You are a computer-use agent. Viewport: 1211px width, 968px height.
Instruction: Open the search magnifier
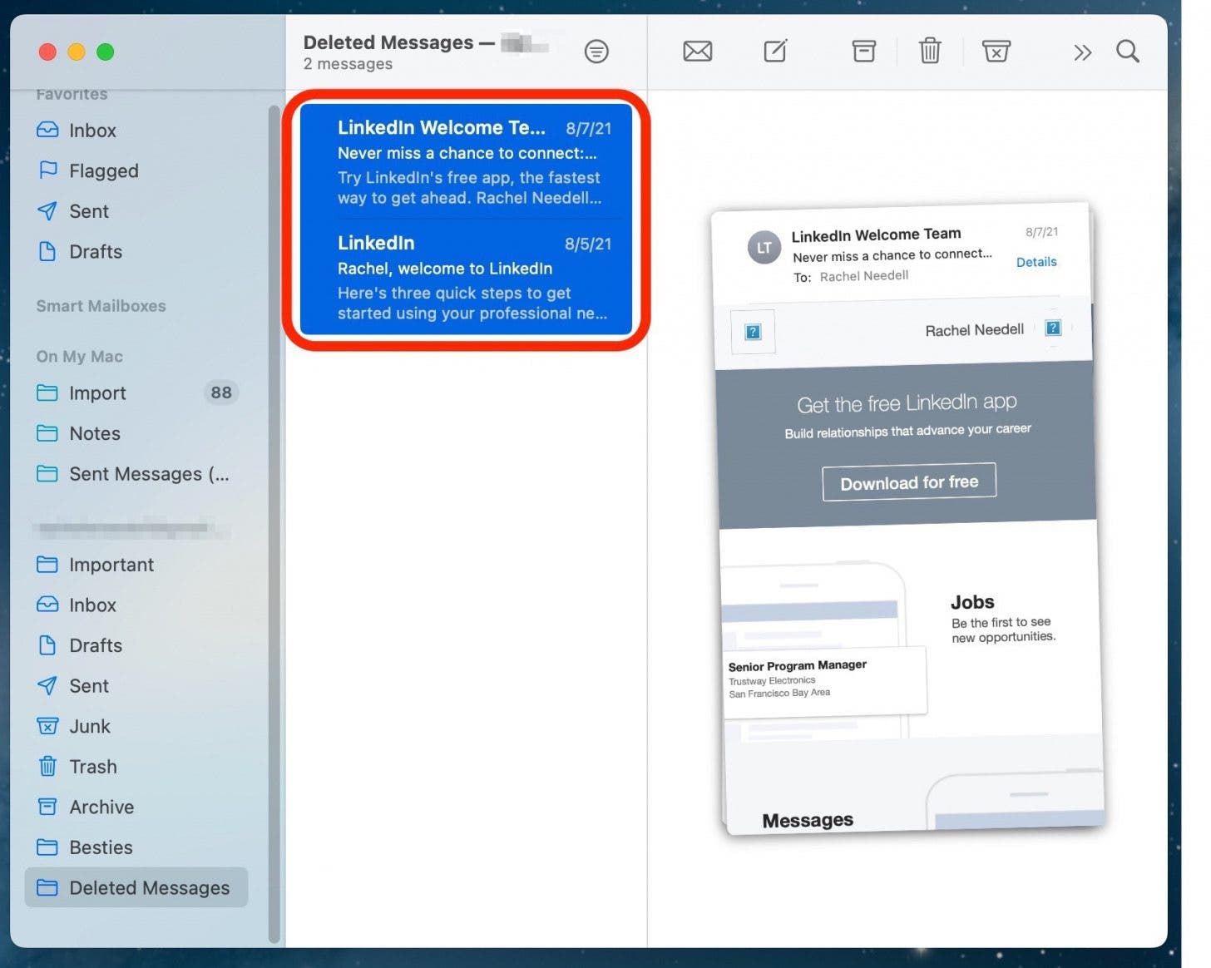click(x=1127, y=52)
